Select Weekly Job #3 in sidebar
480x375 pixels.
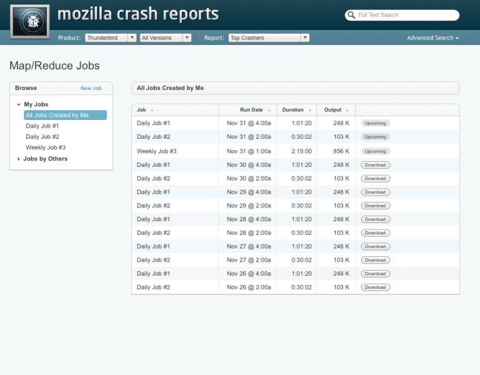click(x=46, y=147)
